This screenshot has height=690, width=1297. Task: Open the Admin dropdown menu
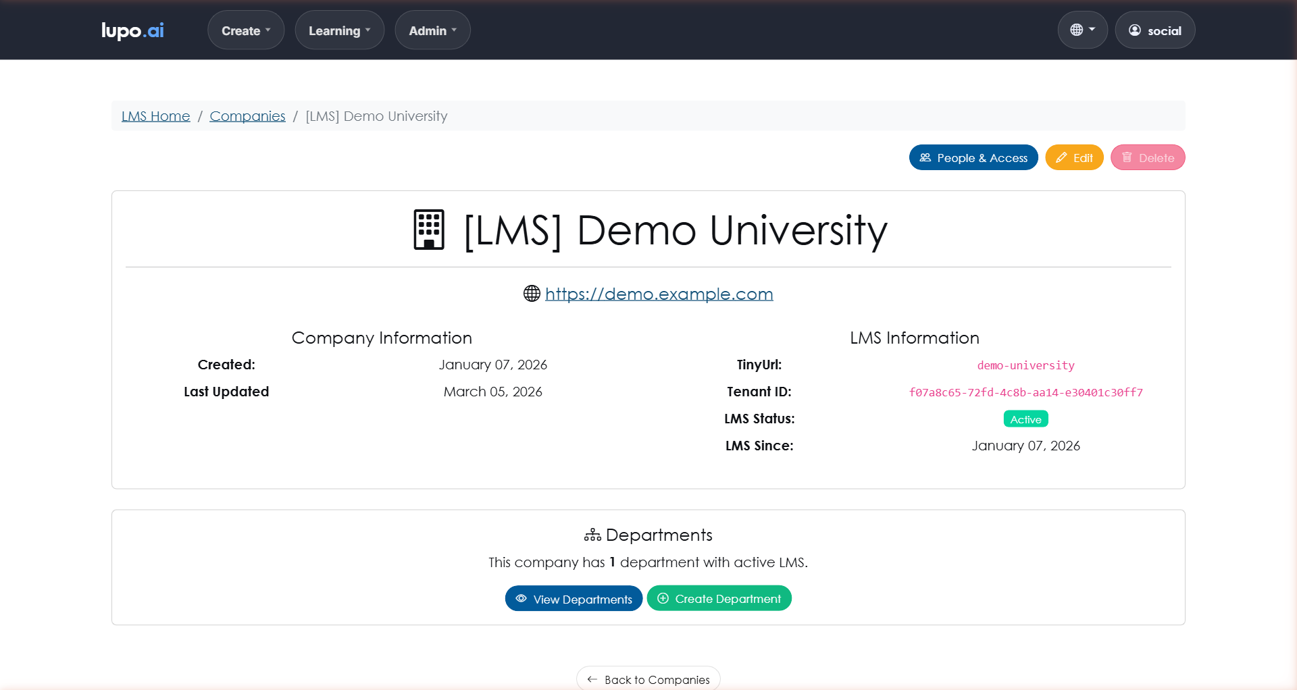tap(433, 30)
